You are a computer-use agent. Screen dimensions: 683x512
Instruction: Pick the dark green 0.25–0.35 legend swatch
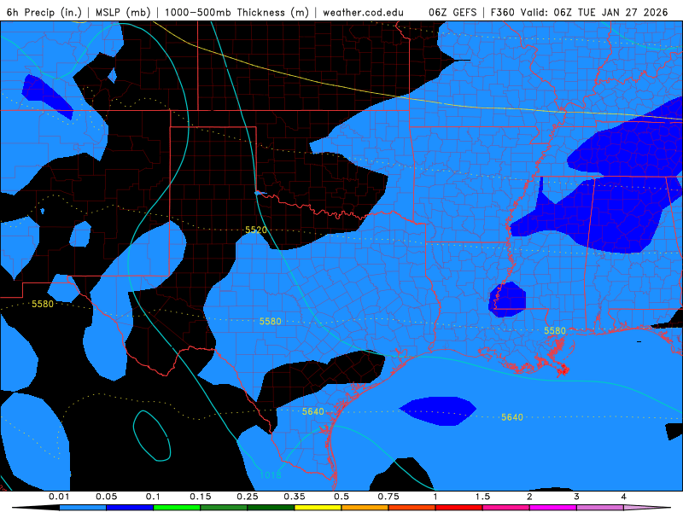coord(271,508)
